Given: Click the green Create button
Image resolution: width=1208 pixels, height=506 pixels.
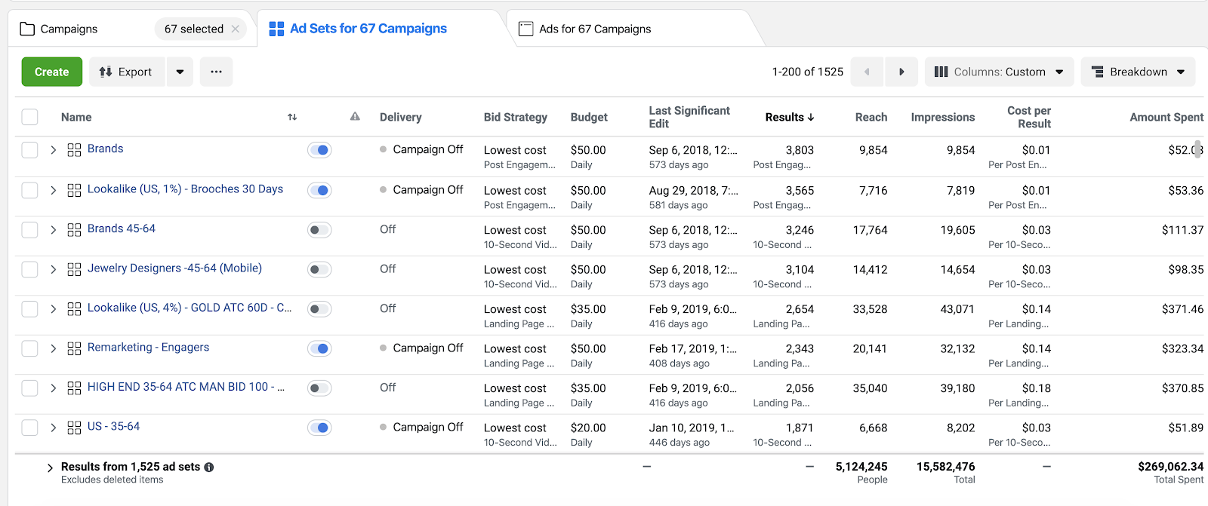Looking at the screenshot, I should pyautogui.click(x=51, y=72).
